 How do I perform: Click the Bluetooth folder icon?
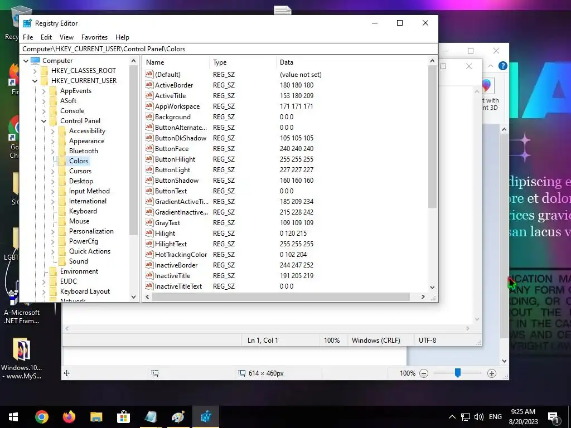pos(62,151)
